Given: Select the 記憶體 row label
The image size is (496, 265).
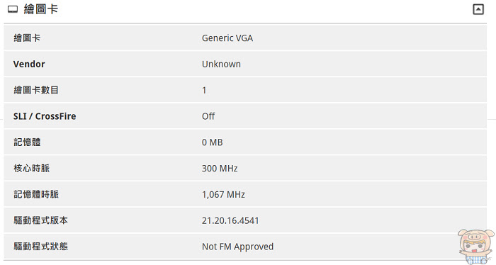Looking at the screenshot, I should (27, 142).
